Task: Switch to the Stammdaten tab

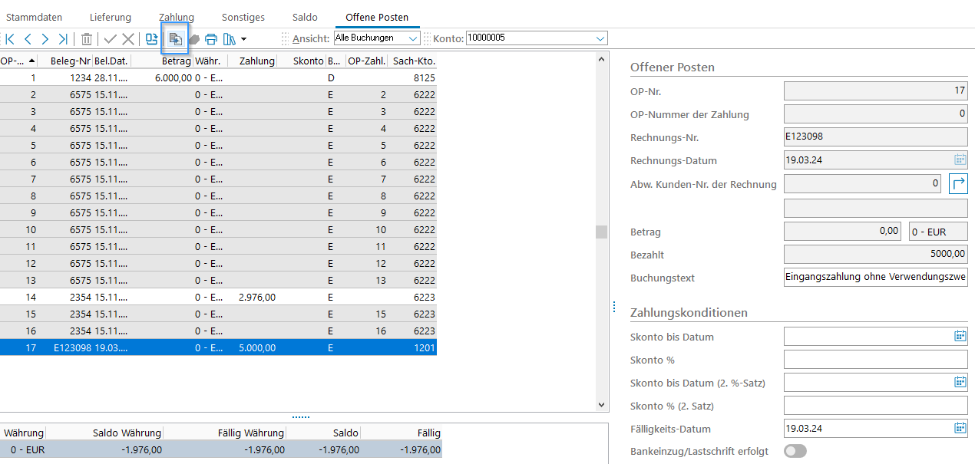Action: (34, 17)
